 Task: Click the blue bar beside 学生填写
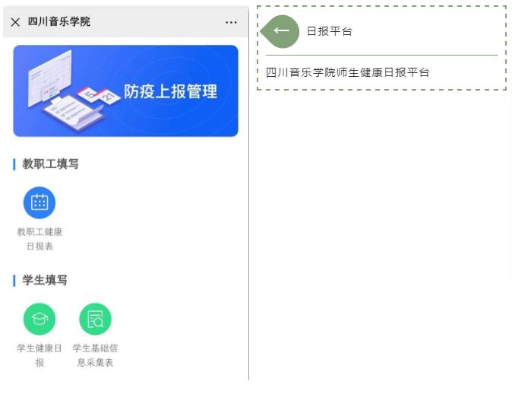click(x=14, y=281)
